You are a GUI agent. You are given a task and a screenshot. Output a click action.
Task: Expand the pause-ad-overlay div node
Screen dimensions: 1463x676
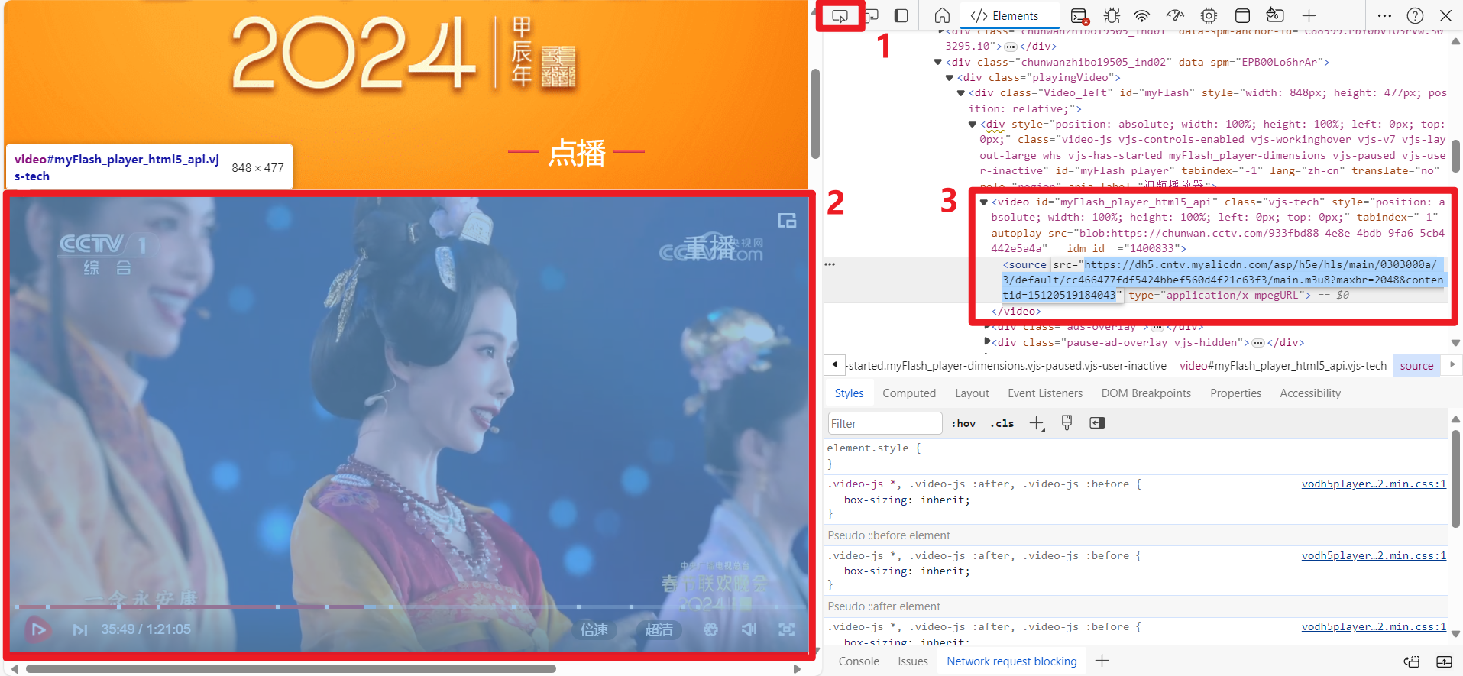coord(988,342)
